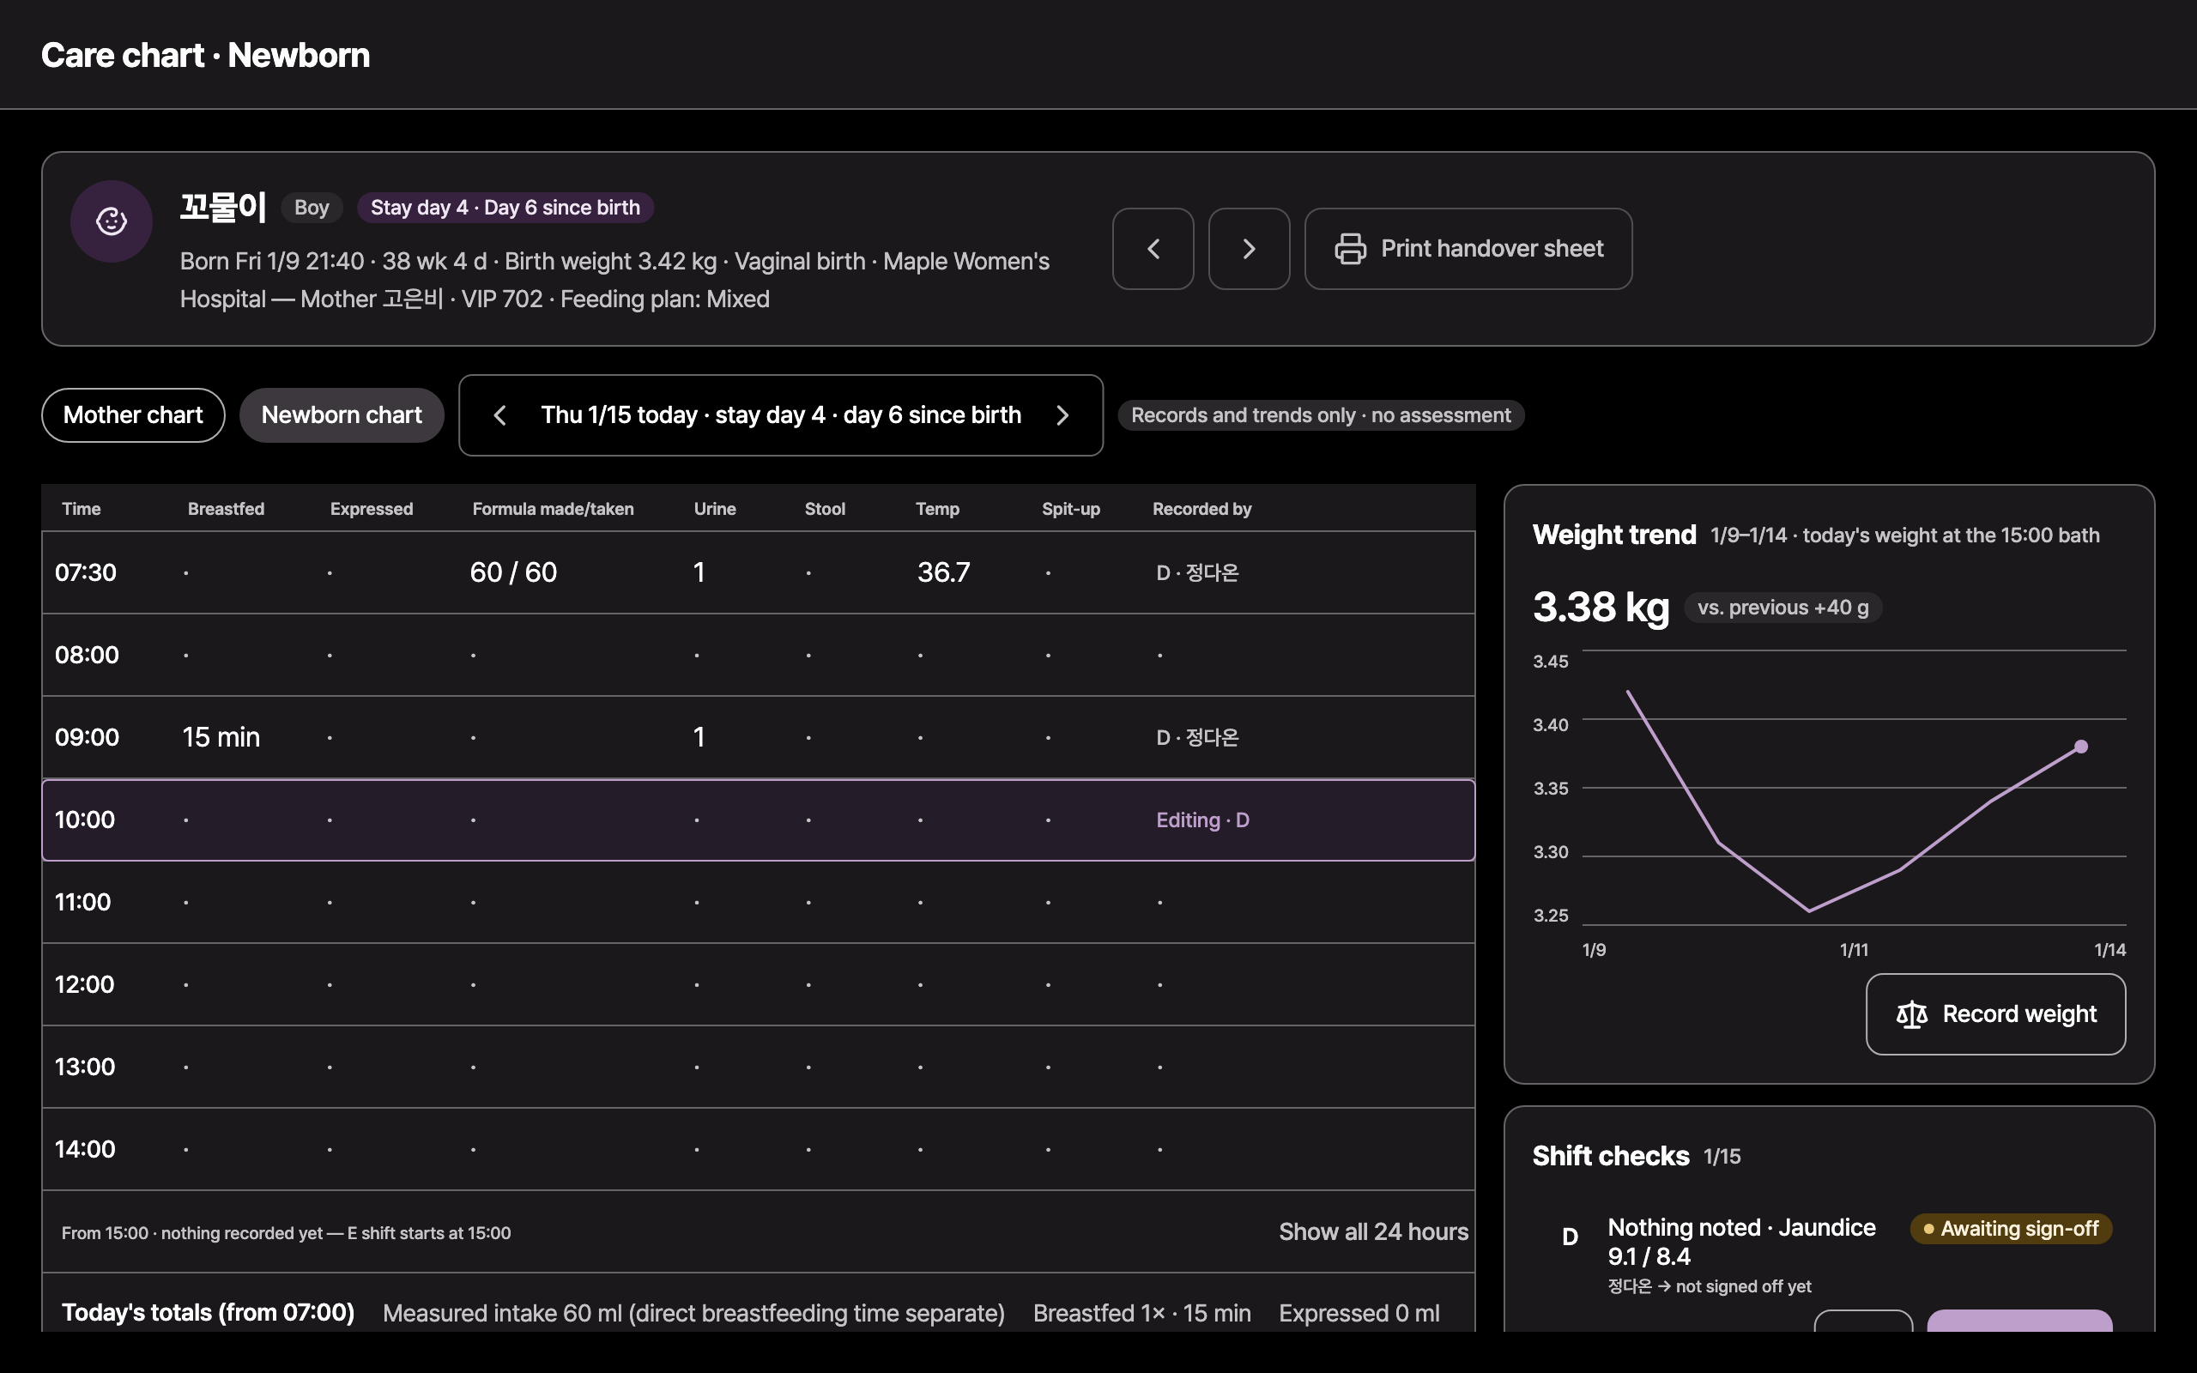The image size is (2197, 1373).
Task: Click the scale icon on Record weight
Action: coord(1912,1014)
